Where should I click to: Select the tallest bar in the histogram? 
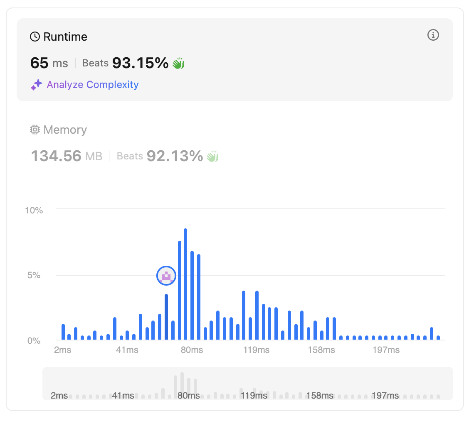click(x=185, y=284)
